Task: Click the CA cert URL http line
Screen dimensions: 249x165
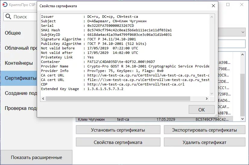Action: coord(125,75)
